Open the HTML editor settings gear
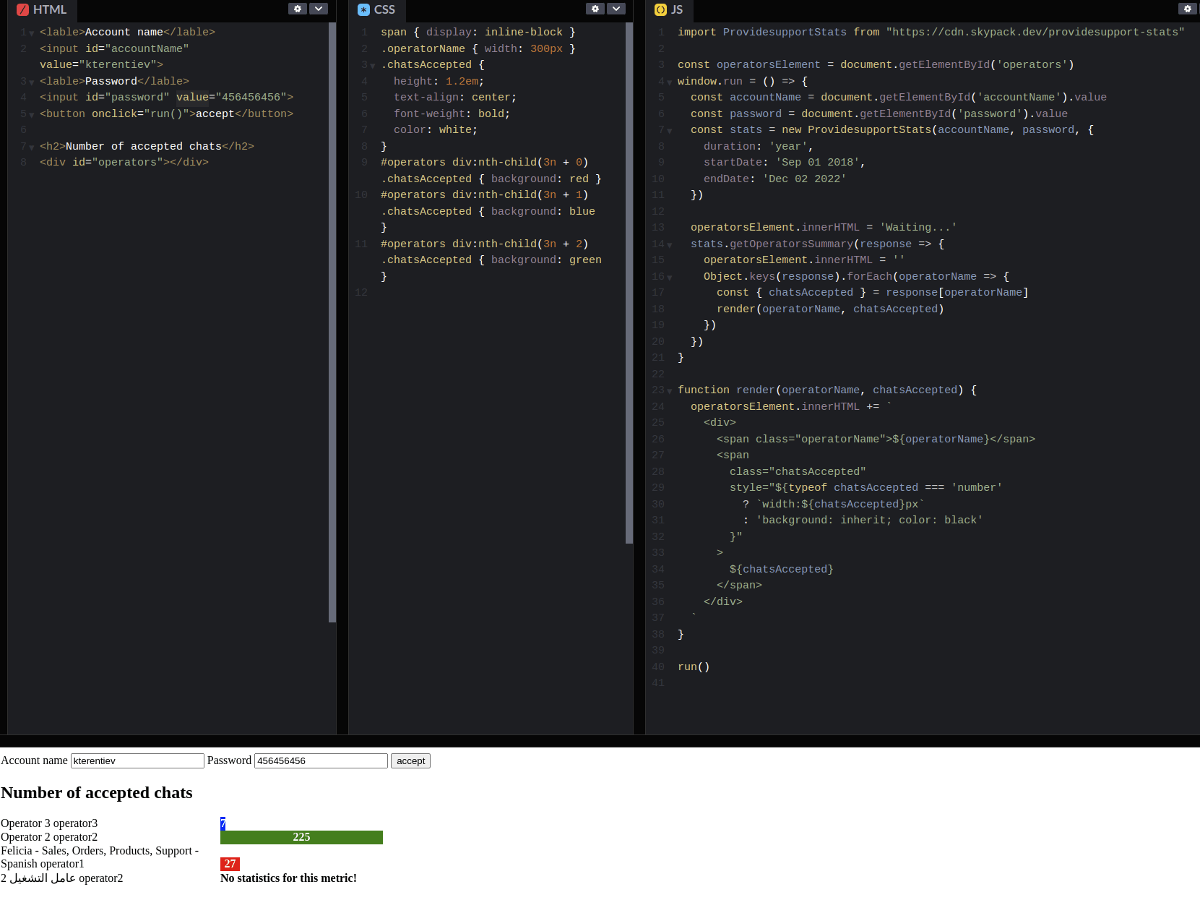This screenshot has width=1200, height=900. [297, 9]
